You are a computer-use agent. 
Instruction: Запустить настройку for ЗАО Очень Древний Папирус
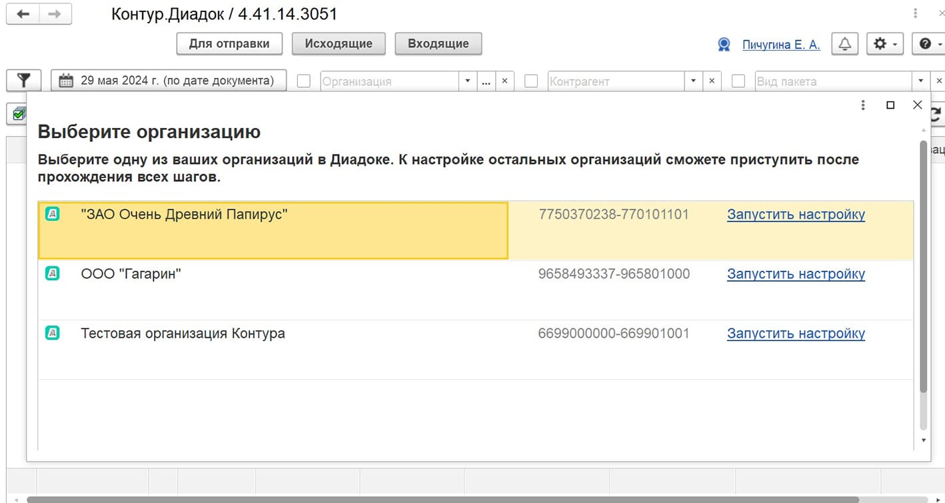(796, 215)
